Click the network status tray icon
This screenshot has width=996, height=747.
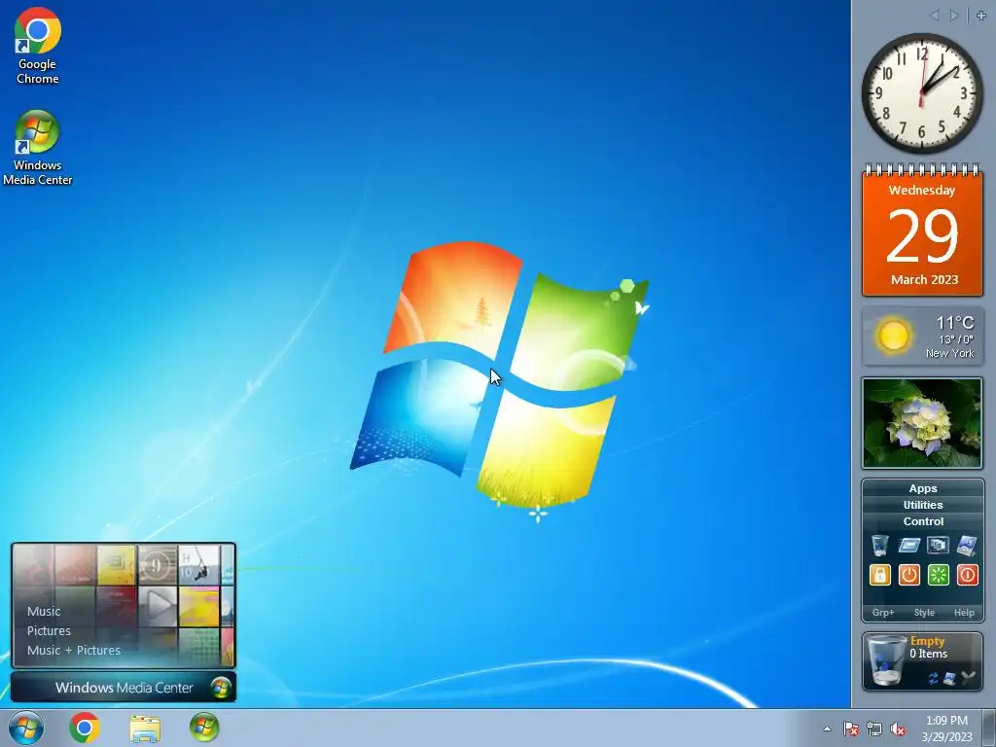874,729
